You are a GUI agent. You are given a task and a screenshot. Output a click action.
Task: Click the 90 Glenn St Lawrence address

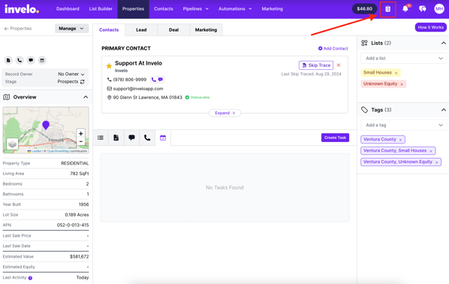147,98
